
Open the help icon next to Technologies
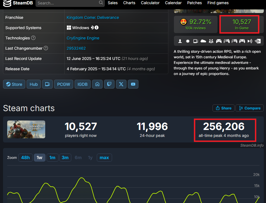point(33,38)
